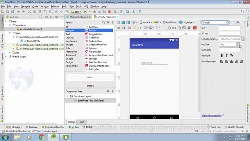The width and height of the screenshot is (250, 141).
Task: Open textAppearance dropdown arrow
Action: click(243, 39)
